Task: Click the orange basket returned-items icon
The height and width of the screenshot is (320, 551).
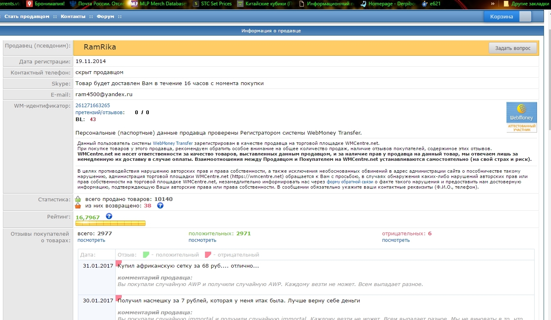Action: (x=78, y=205)
